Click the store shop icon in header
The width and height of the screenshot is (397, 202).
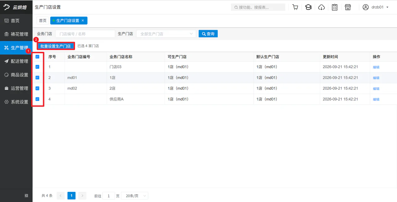tap(348, 7)
